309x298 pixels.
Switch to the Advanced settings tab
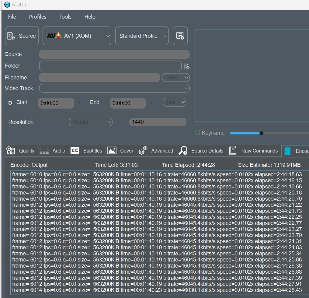(156, 151)
